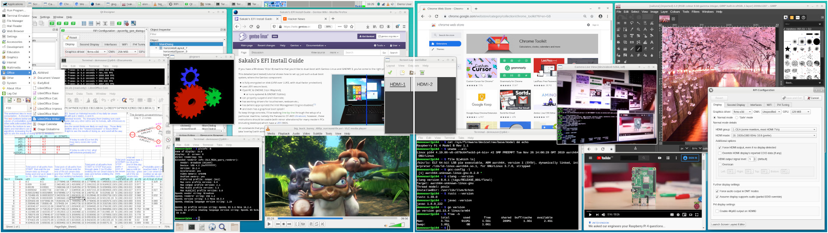828x233 pixels.
Task: Click the Reset button in Qt Designer form
Action: [x=71, y=38]
